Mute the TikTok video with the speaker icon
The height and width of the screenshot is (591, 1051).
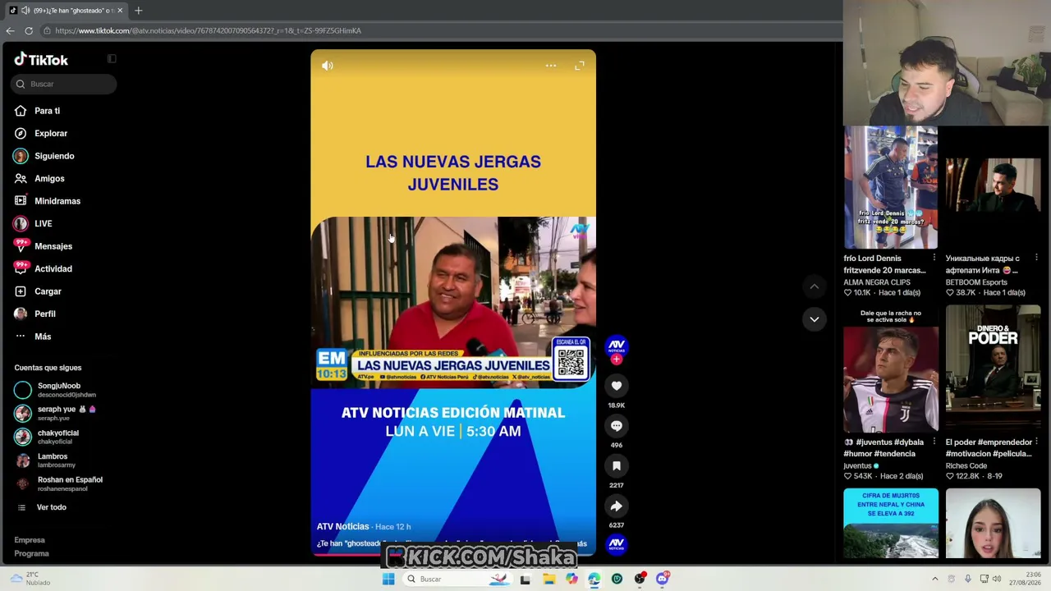pos(328,66)
